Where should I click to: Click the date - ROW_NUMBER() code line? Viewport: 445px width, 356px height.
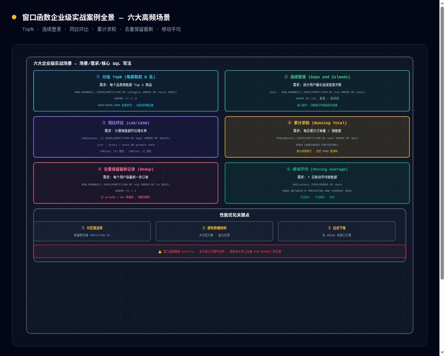[x=317, y=92]
